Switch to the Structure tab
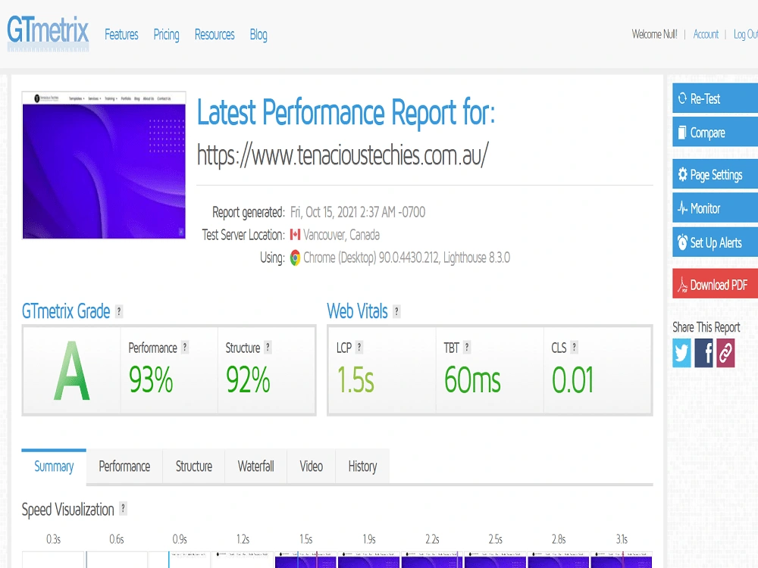The height and width of the screenshot is (568, 758). pyautogui.click(x=194, y=467)
